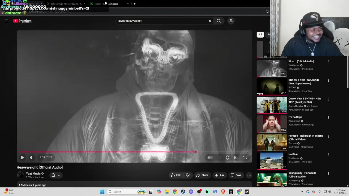Open options for GO AGAIN video

coord(328,81)
